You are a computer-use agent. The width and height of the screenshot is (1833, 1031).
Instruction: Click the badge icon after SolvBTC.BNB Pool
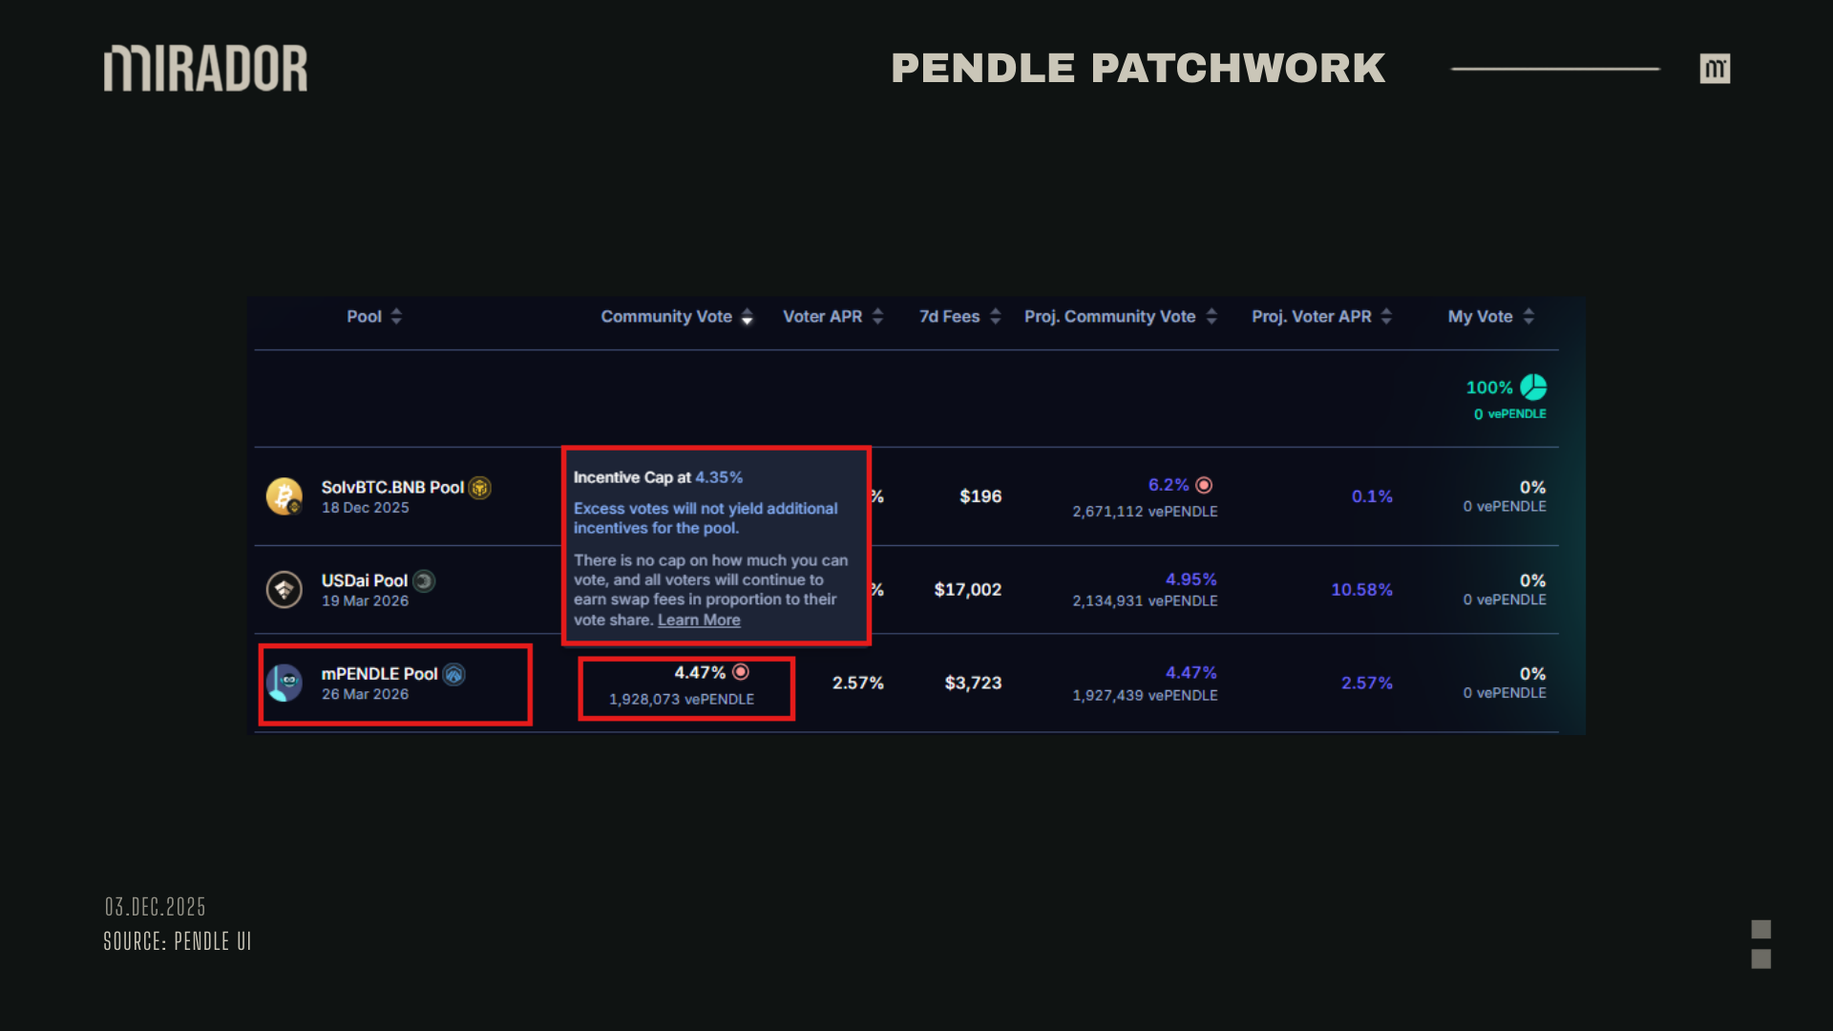(480, 488)
